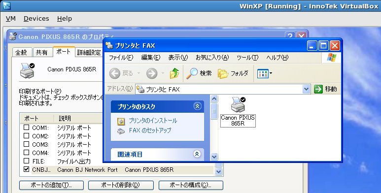Click the ポートの追加(T)... button
381x193 pixels.
52,185
